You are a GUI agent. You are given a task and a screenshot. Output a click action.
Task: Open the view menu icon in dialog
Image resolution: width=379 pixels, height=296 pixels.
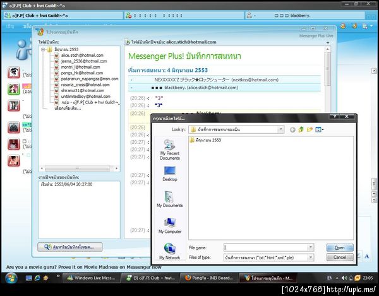tap(319, 129)
